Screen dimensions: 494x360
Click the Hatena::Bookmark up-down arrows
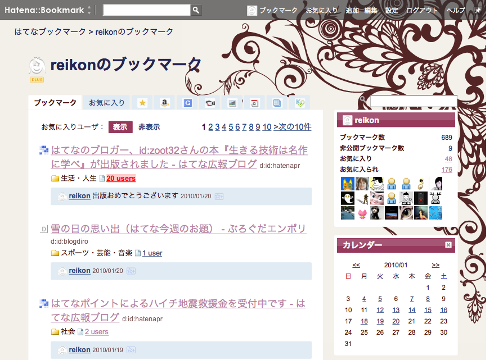coord(89,10)
